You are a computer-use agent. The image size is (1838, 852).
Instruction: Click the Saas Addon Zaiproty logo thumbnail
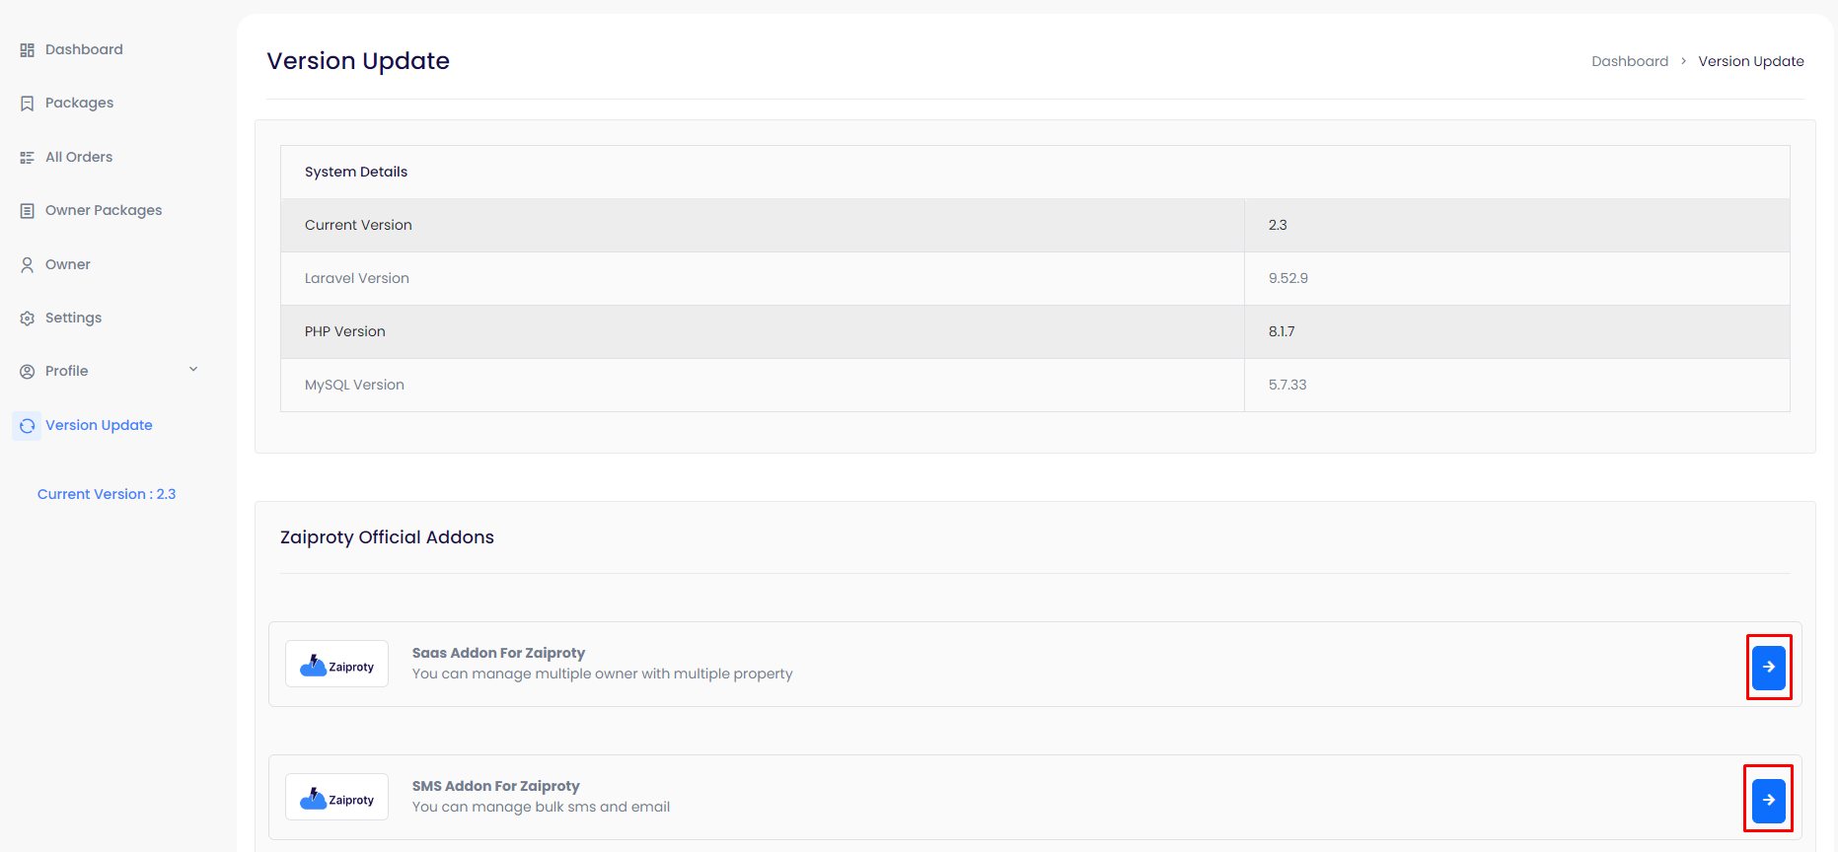click(x=336, y=665)
